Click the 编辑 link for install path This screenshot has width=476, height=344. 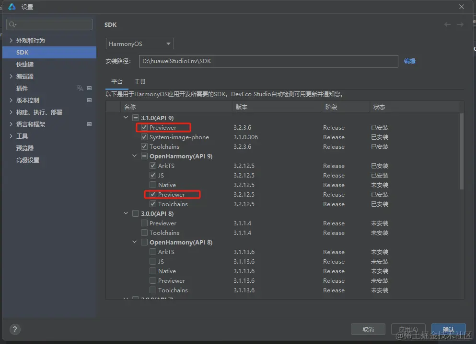(409, 61)
